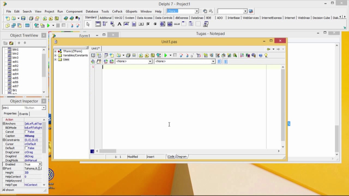Click the back navigation arrow in Unit1.pas editor
Screen dimensions: 349x196
269,49
